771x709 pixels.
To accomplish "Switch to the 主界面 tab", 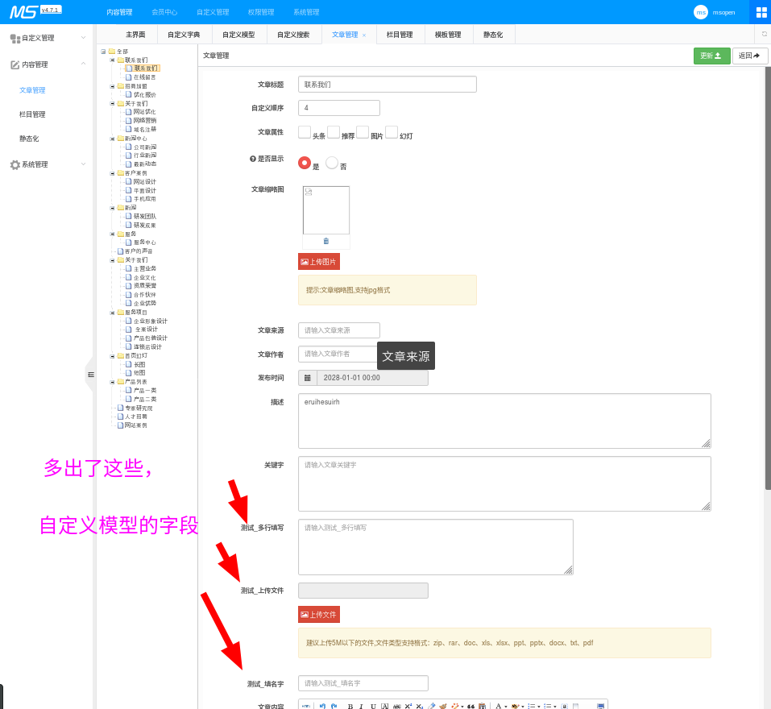I will point(135,35).
